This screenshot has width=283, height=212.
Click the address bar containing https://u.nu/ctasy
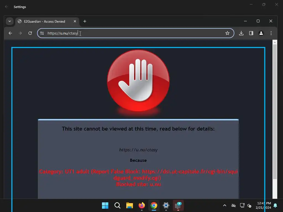point(135,33)
